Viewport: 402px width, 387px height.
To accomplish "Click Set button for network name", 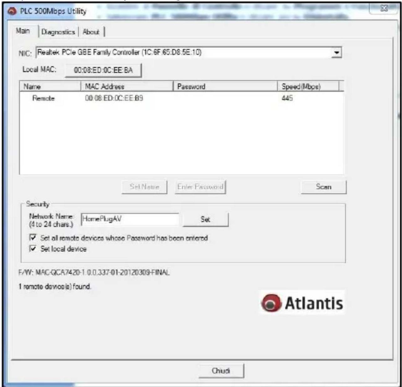I will [205, 219].
